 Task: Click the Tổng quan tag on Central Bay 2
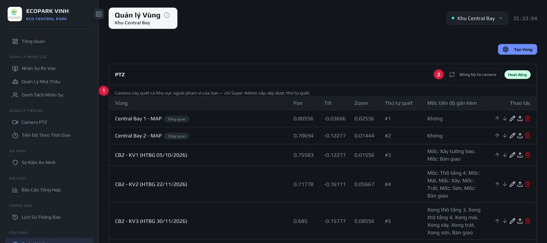176,136
